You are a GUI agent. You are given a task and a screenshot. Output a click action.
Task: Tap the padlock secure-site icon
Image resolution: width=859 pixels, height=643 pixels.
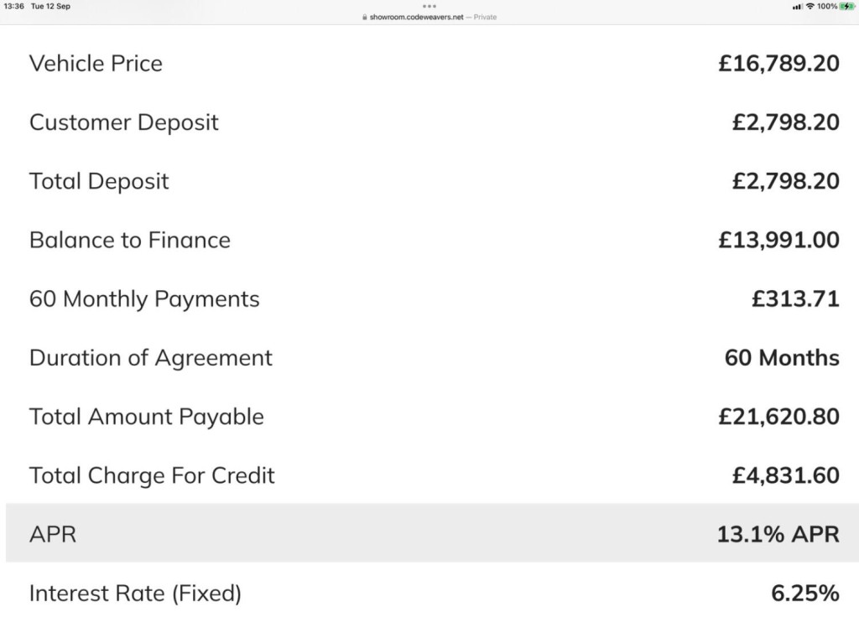click(x=365, y=17)
